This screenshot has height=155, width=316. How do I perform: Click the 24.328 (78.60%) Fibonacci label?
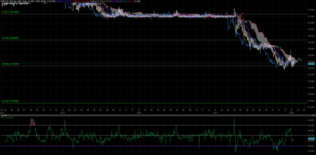click(10, 101)
